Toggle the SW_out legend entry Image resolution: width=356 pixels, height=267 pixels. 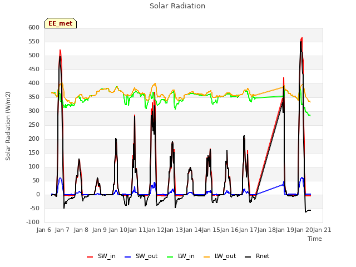141,256
